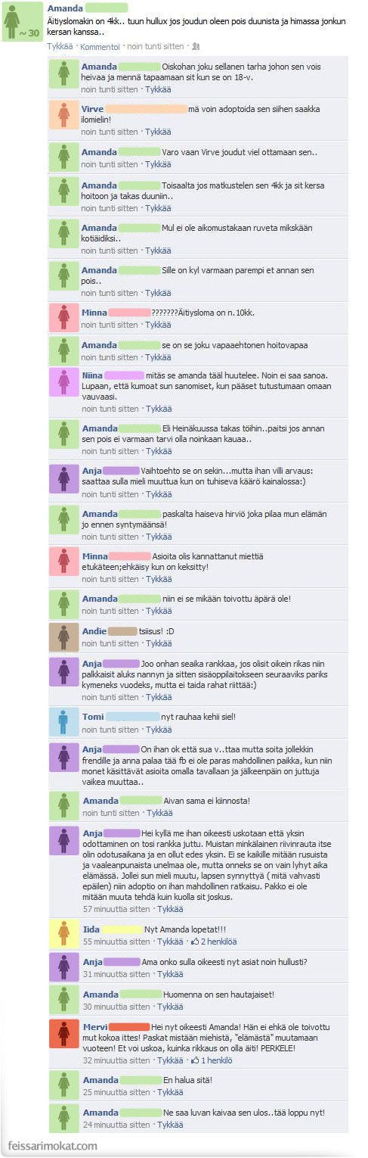Click the friends audience icon under the post

click(x=196, y=46)
